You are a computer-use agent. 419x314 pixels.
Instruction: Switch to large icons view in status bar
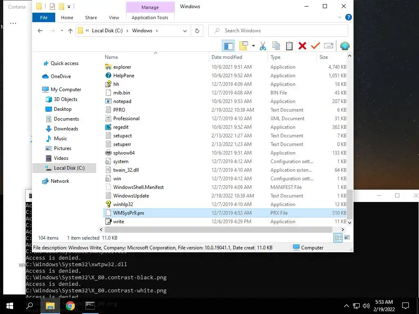point(347,238)
